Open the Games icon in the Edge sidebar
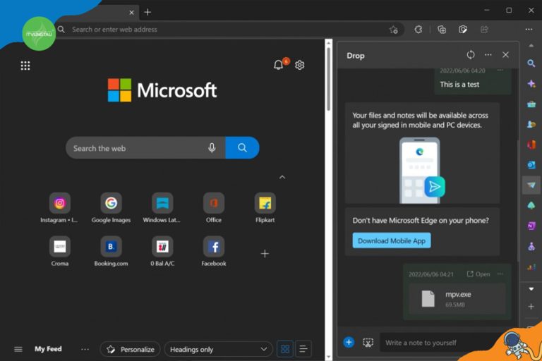 531,124
